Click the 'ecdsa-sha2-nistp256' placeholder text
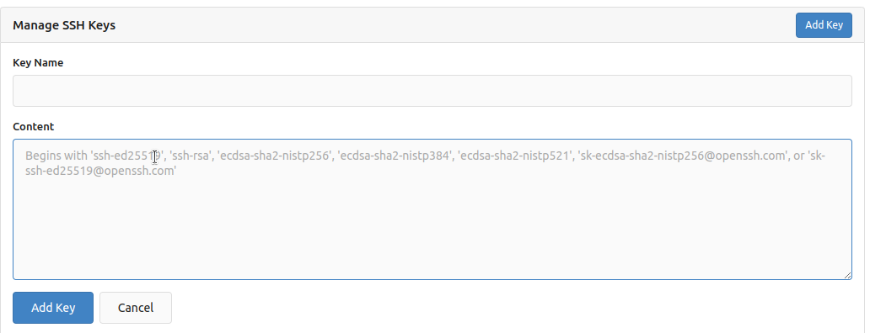Screen dimensions: 870x333 275,156
